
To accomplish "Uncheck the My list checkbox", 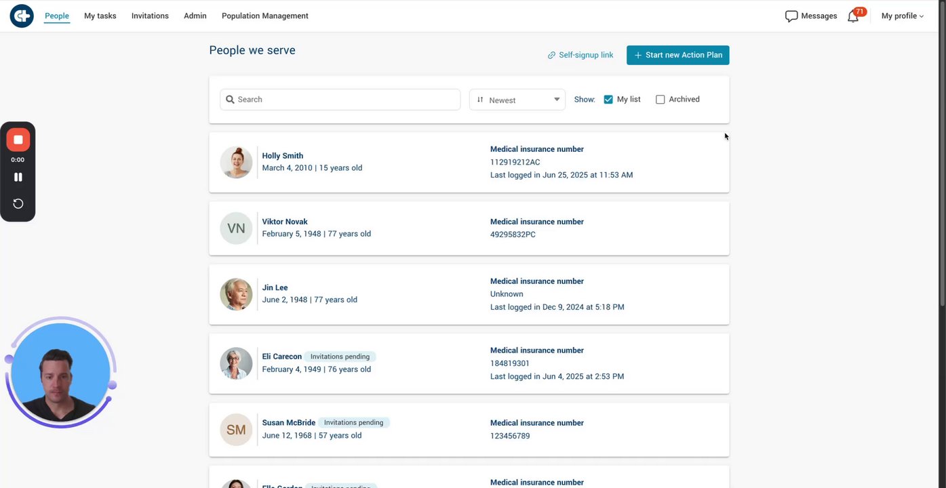I will (608, 100).
